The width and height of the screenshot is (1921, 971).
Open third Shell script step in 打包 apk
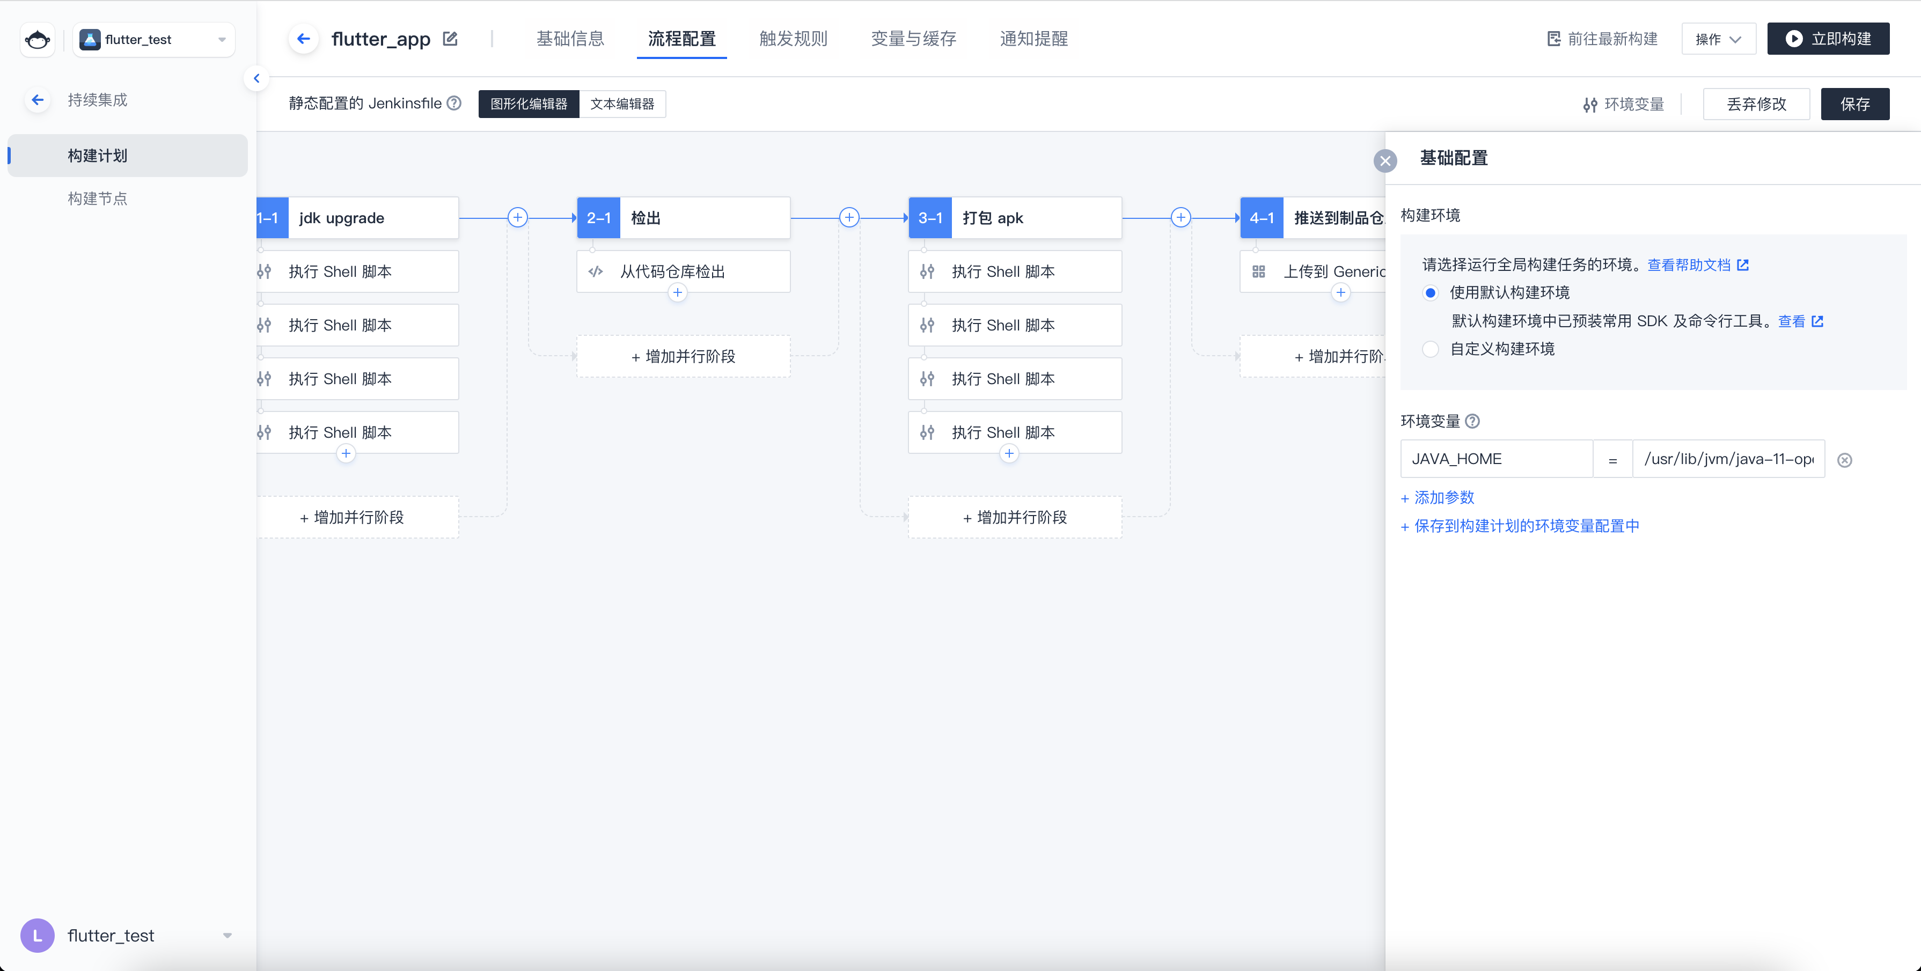tap(1015, 379)
